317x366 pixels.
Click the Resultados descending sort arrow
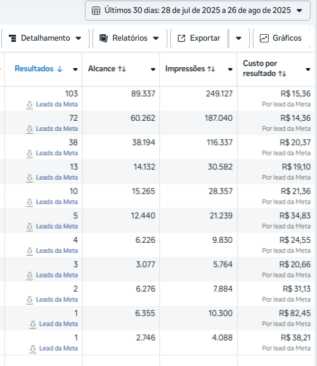point(60,69)
